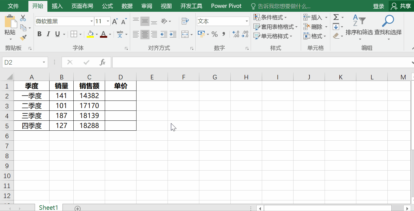Toggle center horizontal alignment
This screenshot has height=211, width=414.
[145, 34]
